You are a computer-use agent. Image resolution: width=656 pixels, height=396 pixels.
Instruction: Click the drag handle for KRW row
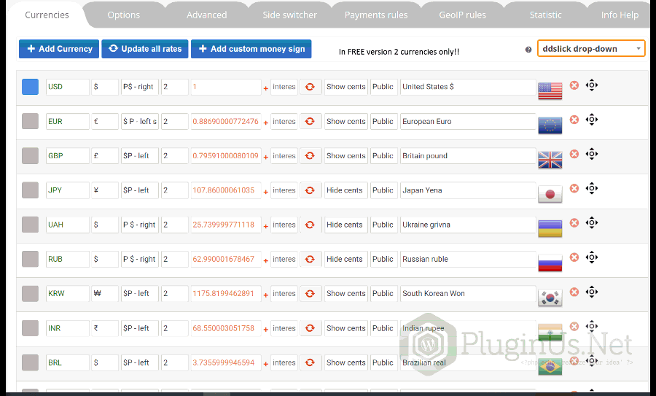pyautogui.click(x=592, y=292)
